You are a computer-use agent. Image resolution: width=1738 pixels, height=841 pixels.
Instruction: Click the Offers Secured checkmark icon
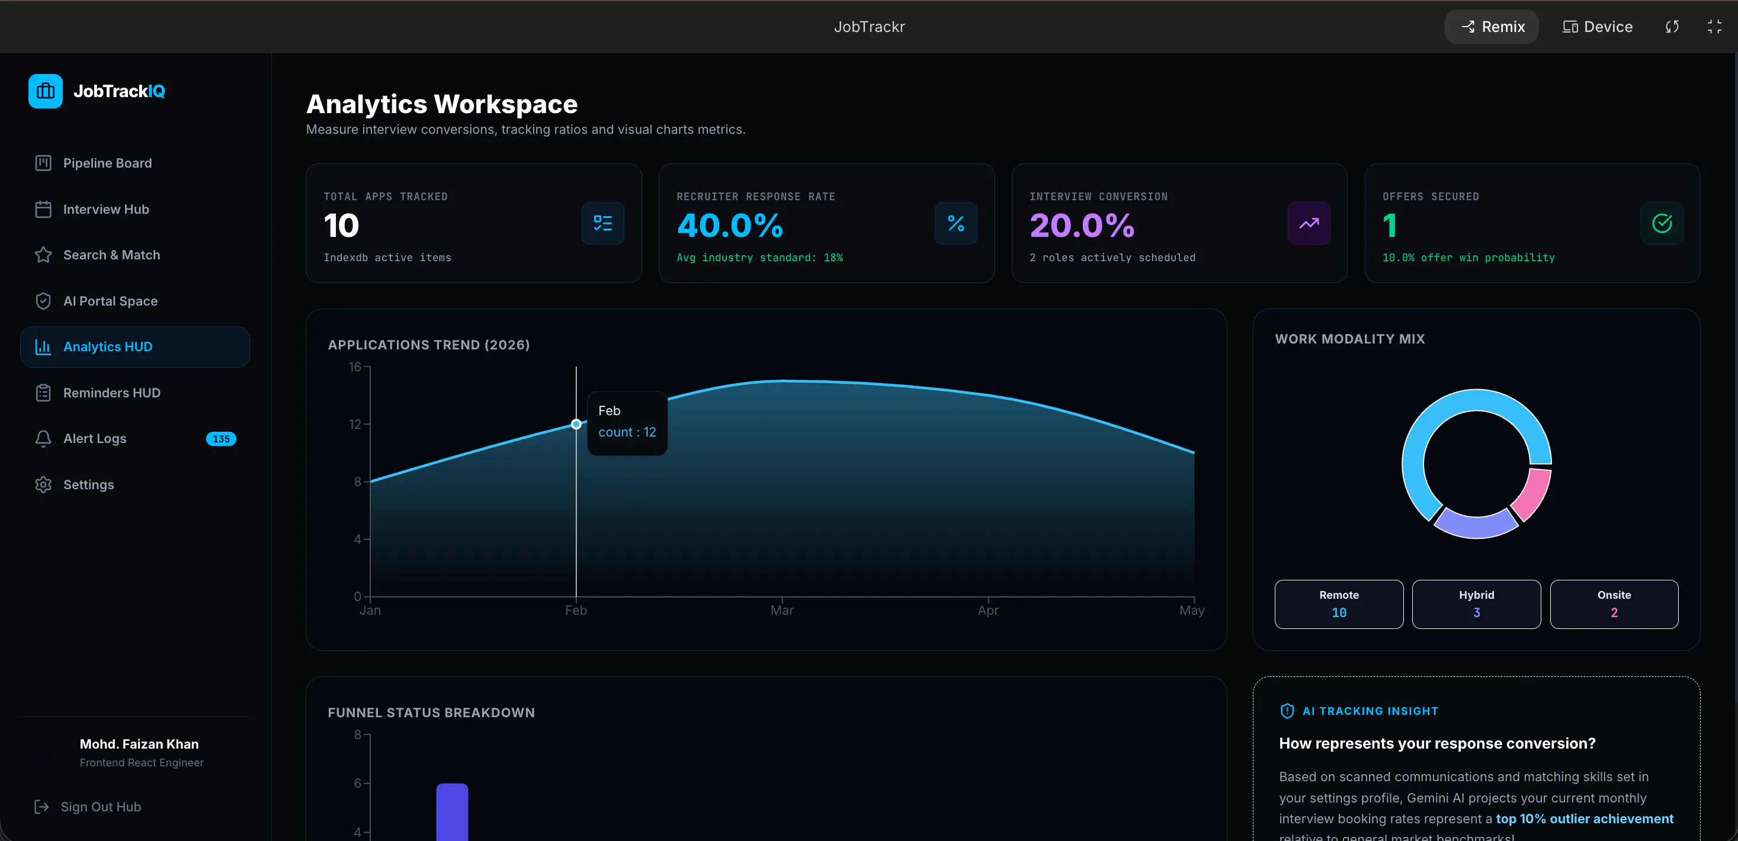click(1662, 223)
